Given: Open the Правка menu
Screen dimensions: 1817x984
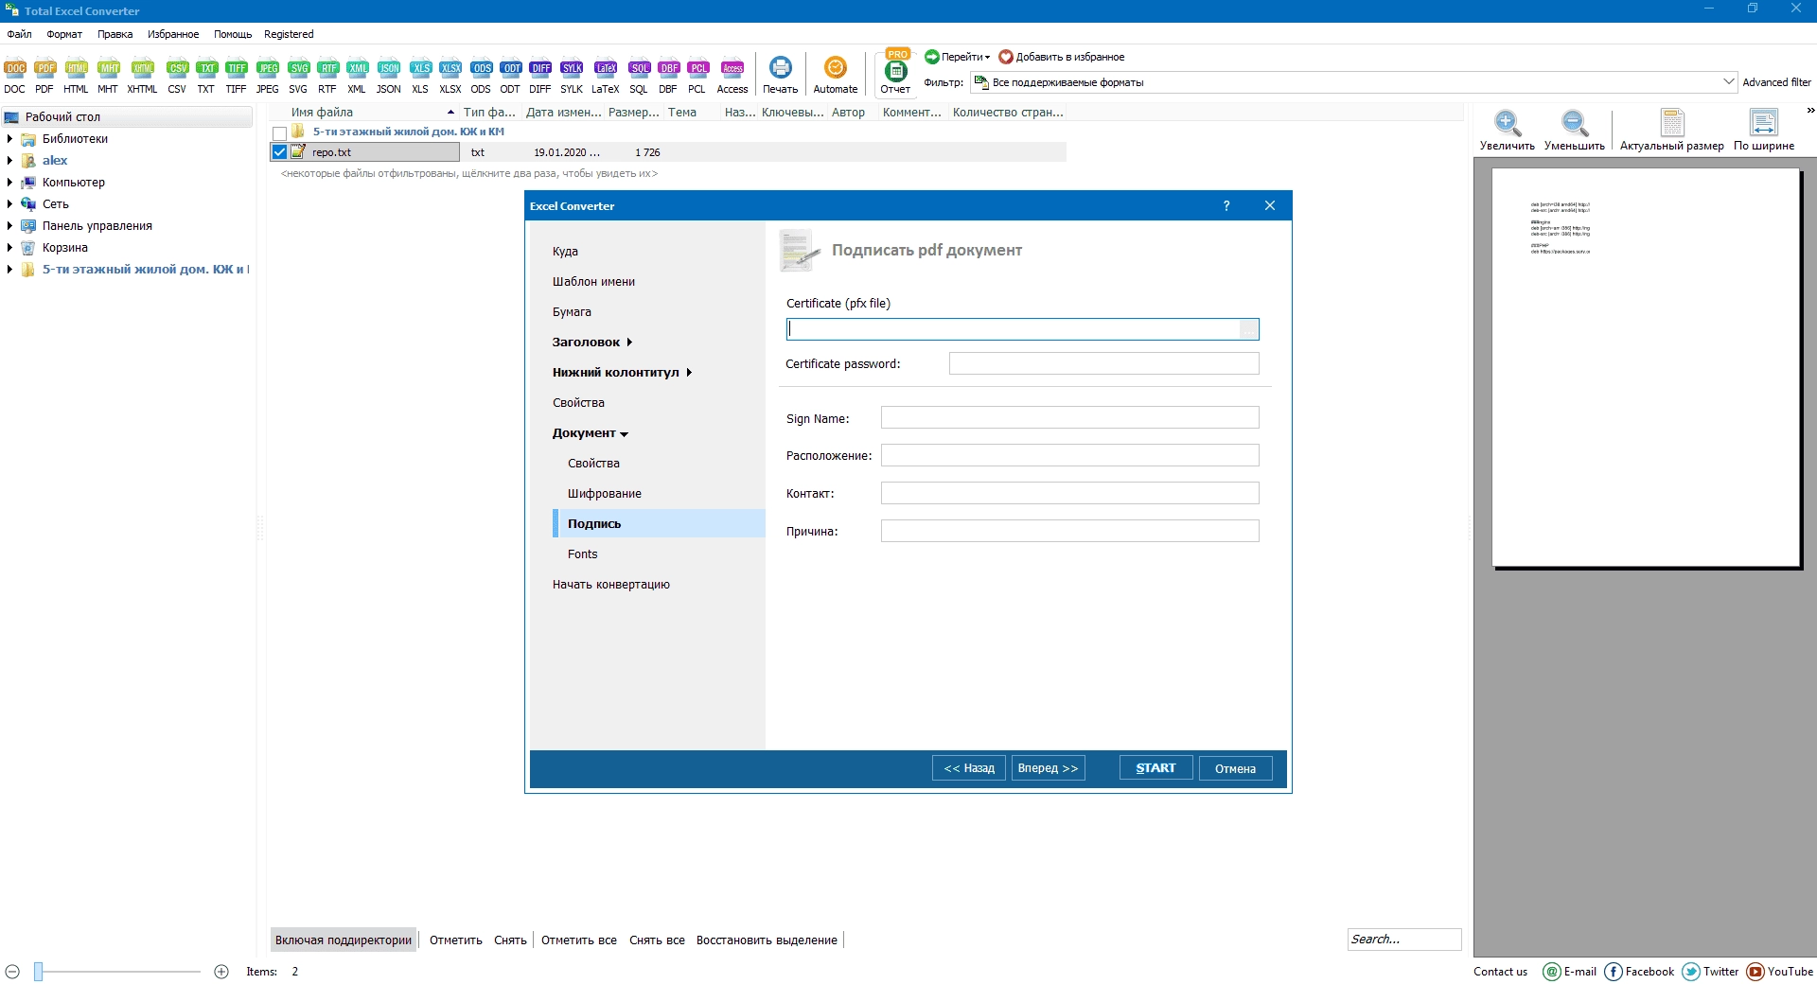Looking at the screenshot, I should click(x=115, y=34).
